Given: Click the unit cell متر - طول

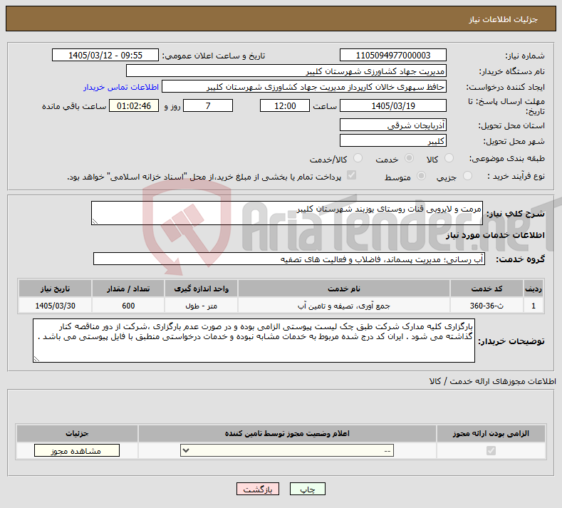Looking at the screenshot, I should point(201,306).
